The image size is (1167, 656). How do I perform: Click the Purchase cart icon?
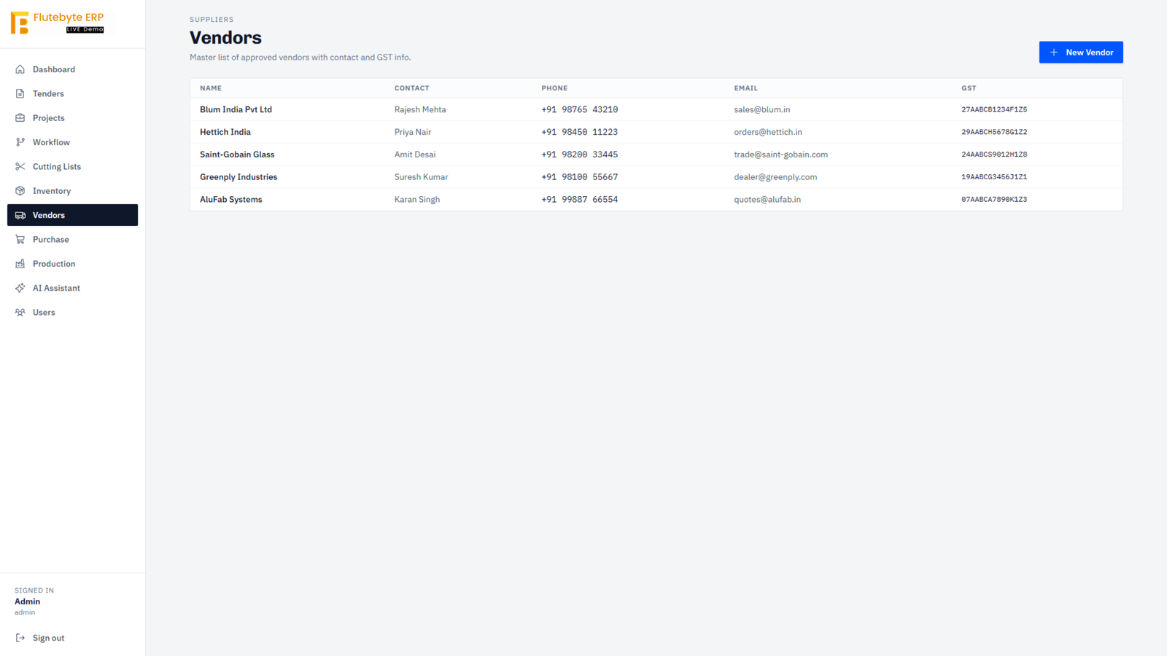[x=20, y=239]
